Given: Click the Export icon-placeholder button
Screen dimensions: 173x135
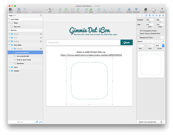Looking at the screenshot, I should (148, 122).
